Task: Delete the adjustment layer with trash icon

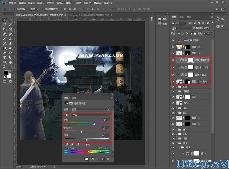Action: pos(108,159)
